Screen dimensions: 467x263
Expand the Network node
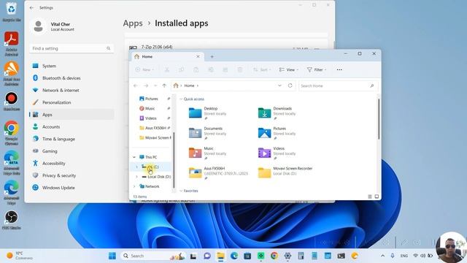134,186
